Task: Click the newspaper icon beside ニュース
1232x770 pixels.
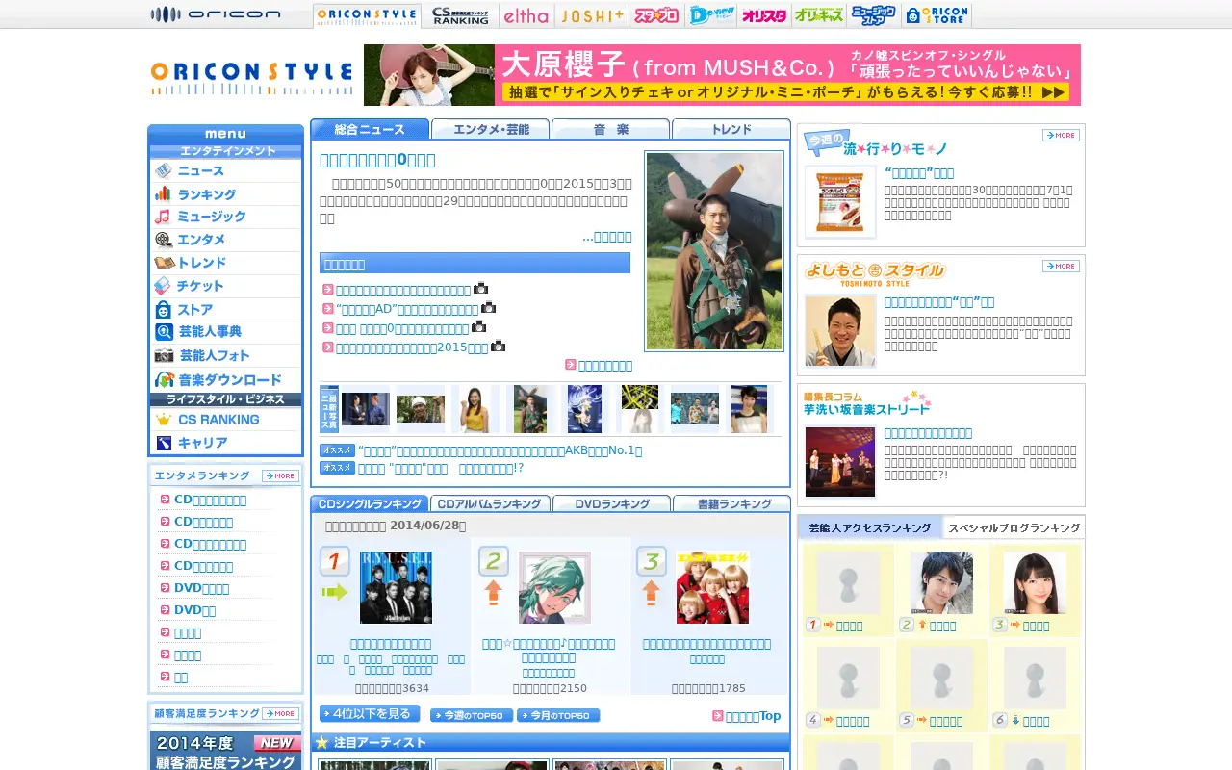Action: (164, 171)
